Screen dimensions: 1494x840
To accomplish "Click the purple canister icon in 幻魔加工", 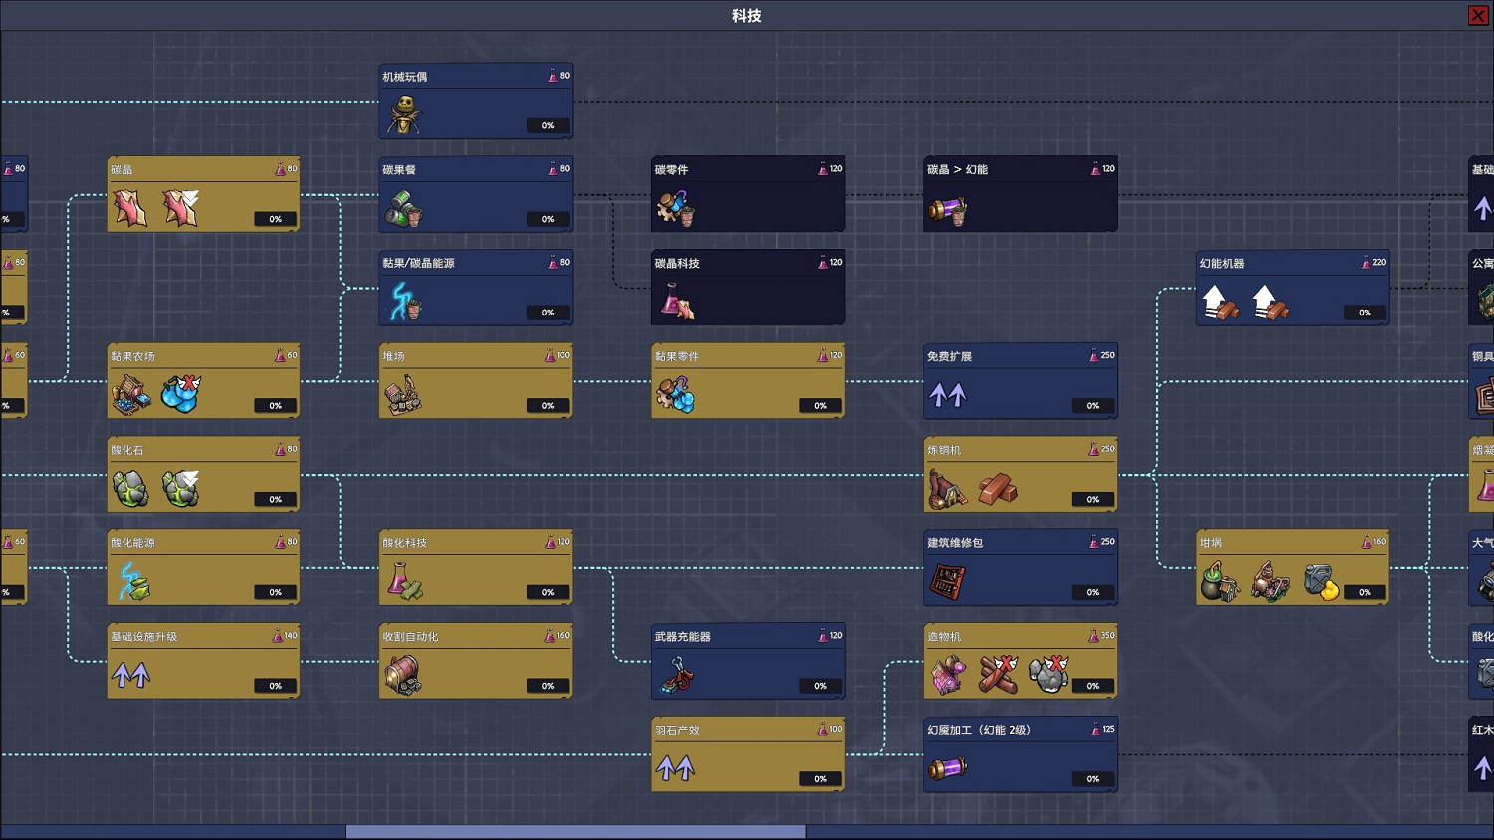I will (947, 768).
